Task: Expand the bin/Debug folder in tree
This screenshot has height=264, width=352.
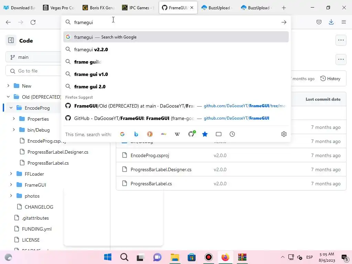Action: click(14, 130)
